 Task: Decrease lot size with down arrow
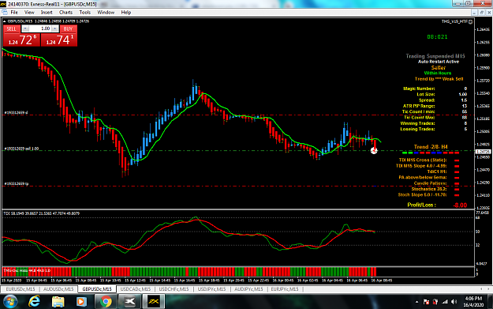click(x=25, y=28)
